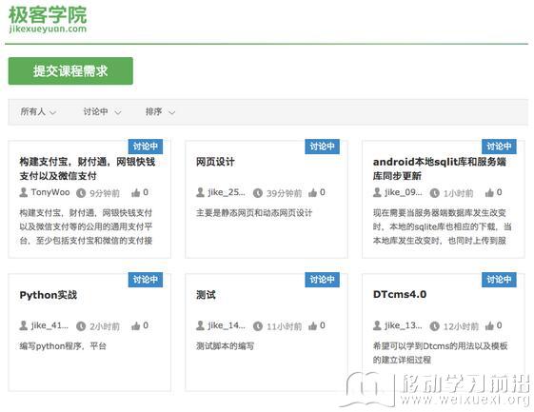Open the 构建支付宝，财付通 card title

tap(88, 168)
